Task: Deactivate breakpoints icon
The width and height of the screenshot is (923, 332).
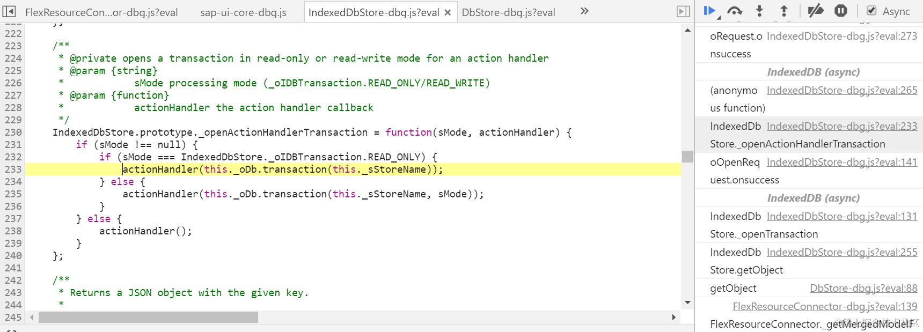Action: [x=816, y=11]
